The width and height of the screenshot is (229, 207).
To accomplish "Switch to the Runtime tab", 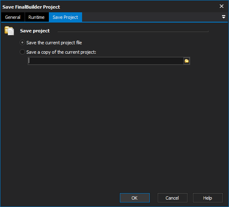I will pyautogui.click(x=37, y=17).
